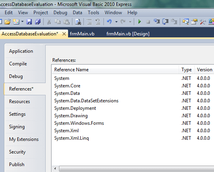Open the Data menu

point(77,13)
